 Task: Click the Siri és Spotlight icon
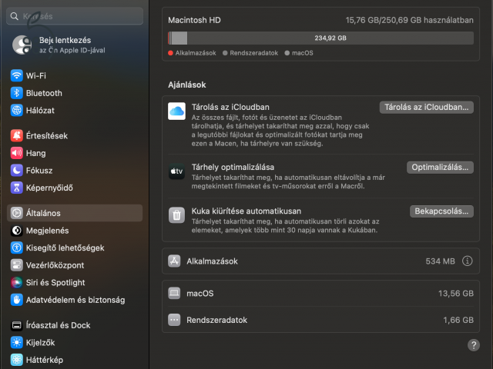pyautogui.click(x=17, y=282)
